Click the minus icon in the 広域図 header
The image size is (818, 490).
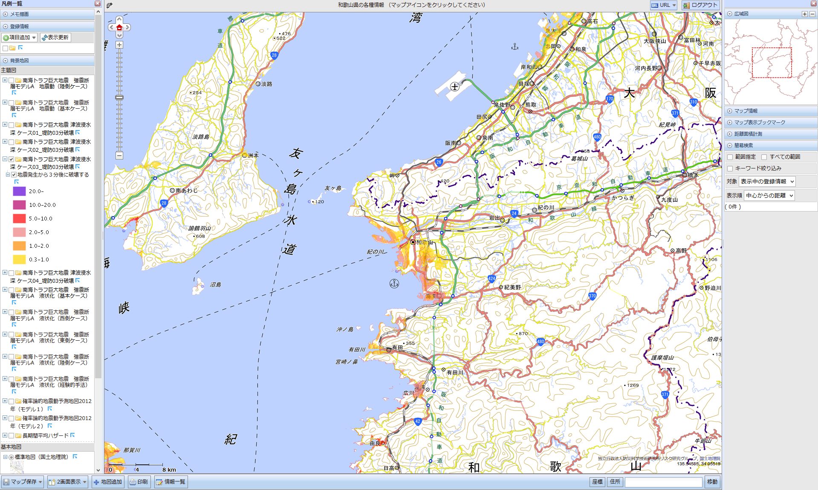pyautogui.click(x=812, y=14)
